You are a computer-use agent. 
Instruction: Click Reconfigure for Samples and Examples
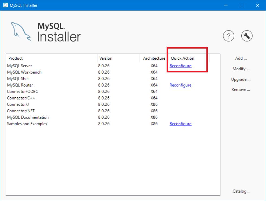[180, 124]
